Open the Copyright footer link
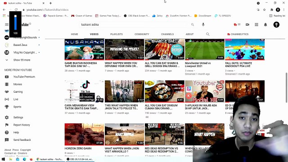Screen dimensions: 288x162 click(25, 150)
